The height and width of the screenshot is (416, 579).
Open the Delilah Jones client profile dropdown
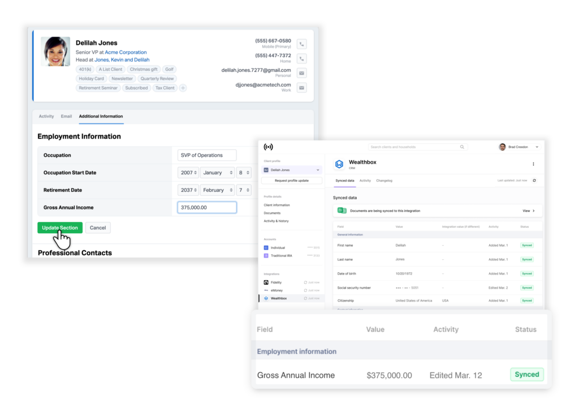(x=292, y=169)
